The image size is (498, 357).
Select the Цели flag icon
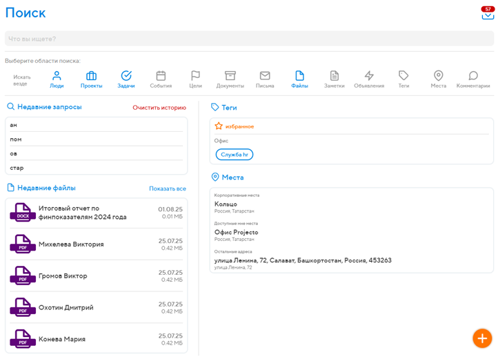tap(195, 79)
